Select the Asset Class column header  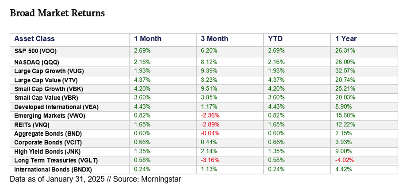34,39
